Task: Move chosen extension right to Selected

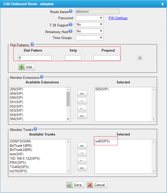Action: (82, 101)
